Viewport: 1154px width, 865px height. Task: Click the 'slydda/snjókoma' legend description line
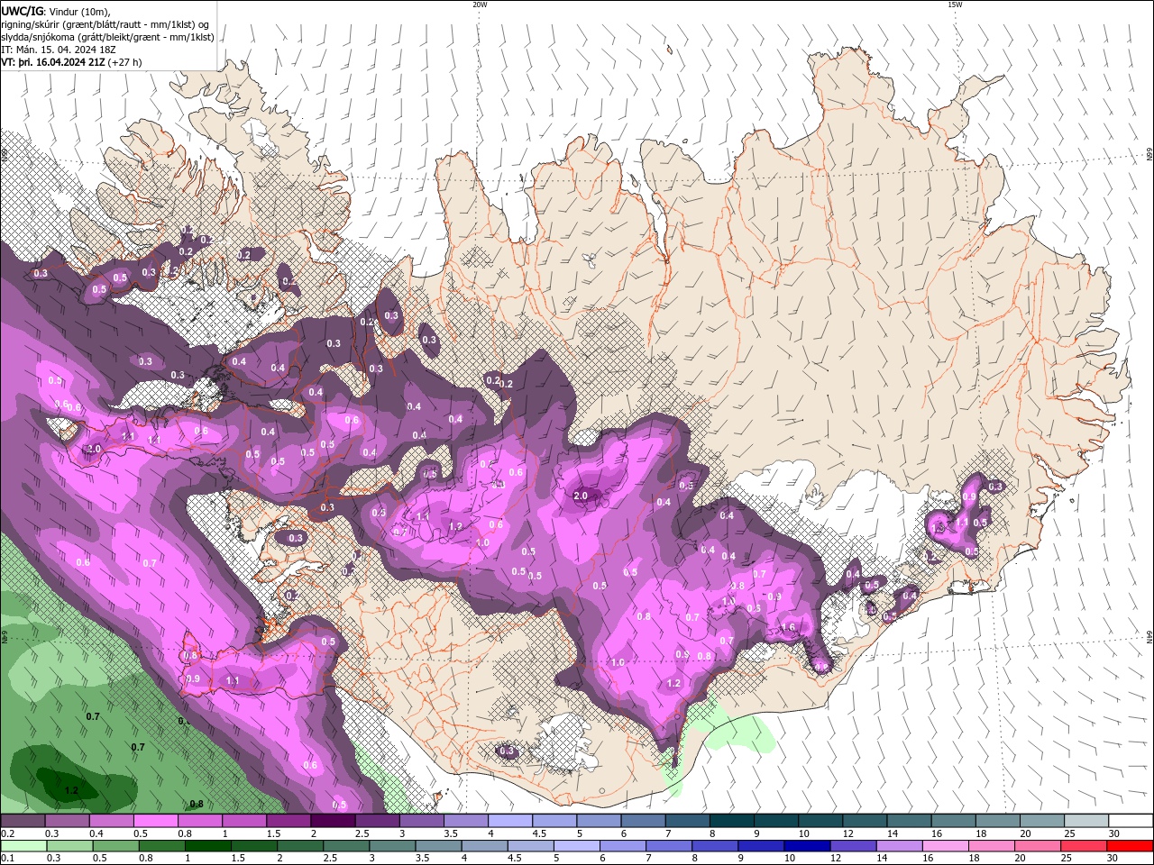click(x=107, y=37)
